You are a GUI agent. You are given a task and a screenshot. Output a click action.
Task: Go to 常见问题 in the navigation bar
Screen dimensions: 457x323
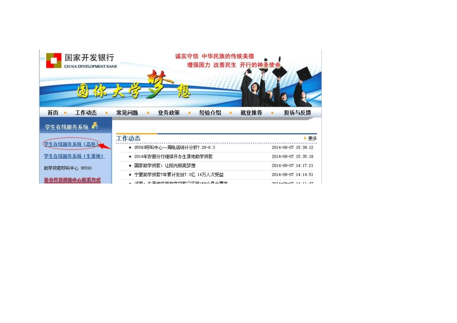127,113
